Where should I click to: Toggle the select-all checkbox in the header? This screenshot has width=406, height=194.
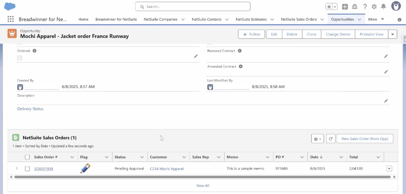[x=27, y=157]
